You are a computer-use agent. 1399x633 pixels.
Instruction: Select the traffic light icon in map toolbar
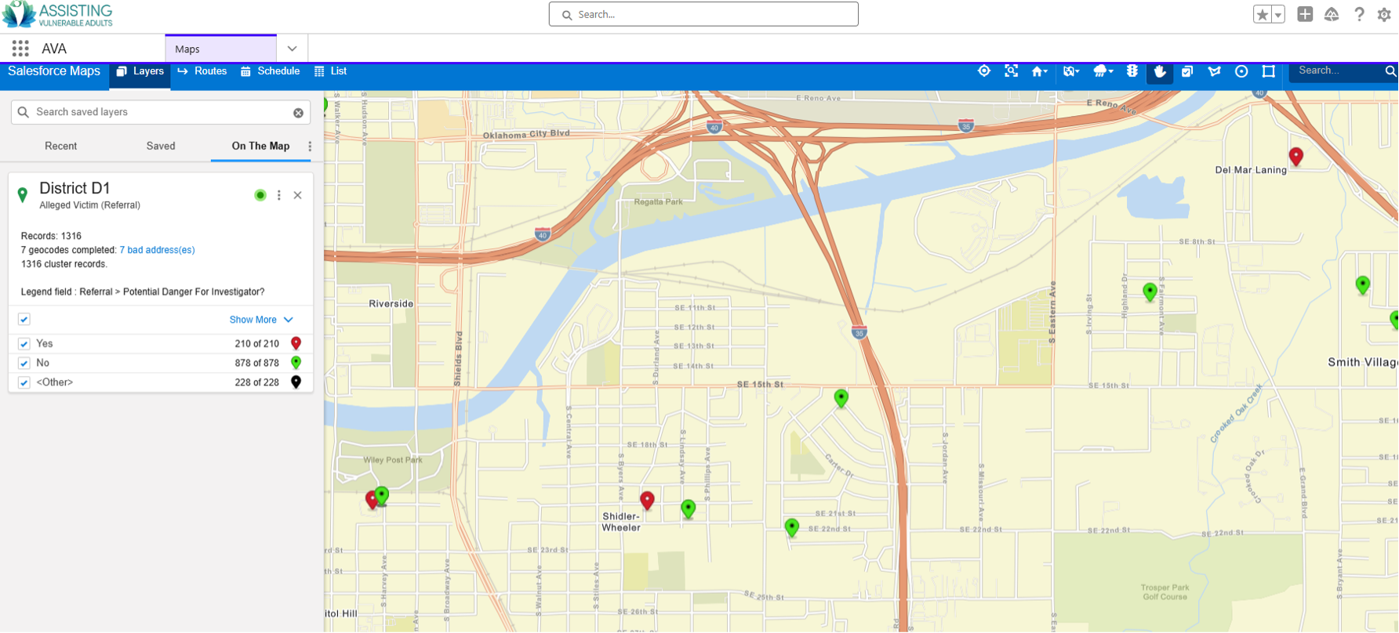[1132, 71]
